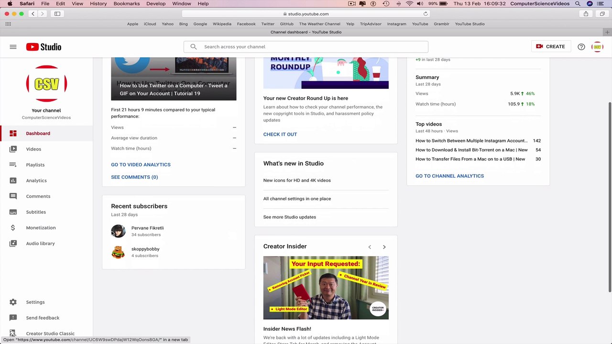Image resolution: width=612 pixels, height=344 pixels.
Task: Click Safari share icon
Action: [x=586, y=14]
